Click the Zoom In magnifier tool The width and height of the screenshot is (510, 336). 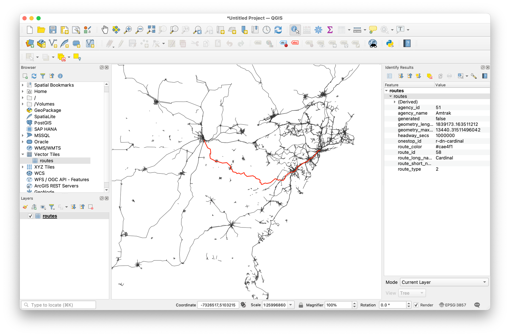[x=127, y=30]
